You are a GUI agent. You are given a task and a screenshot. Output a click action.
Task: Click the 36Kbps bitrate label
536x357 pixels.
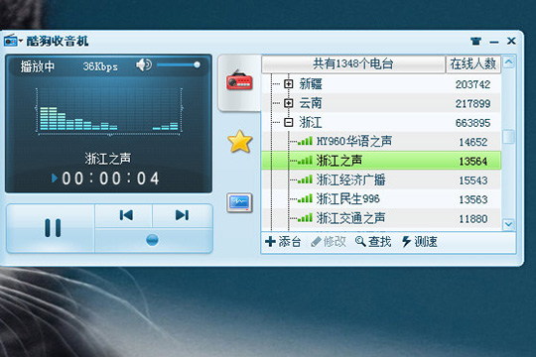100,66
